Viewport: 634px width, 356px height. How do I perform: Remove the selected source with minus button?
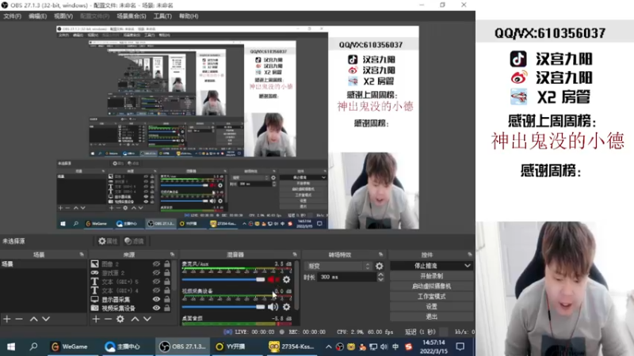pyautogui.click(x=108, y=319)
